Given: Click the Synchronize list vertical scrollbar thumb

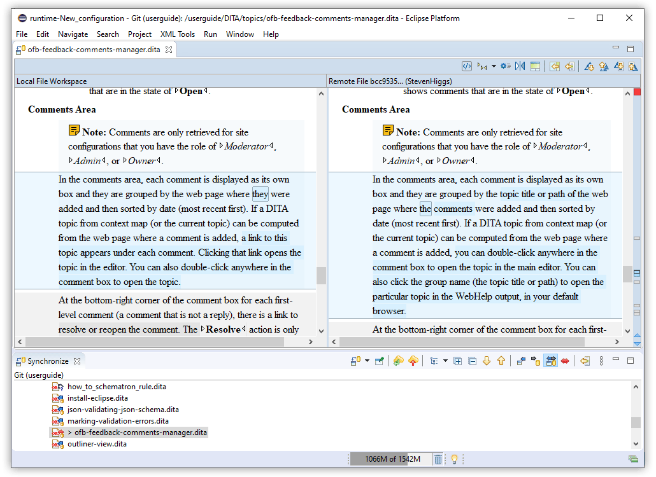Looking at the screenshot, I should pyautogui.click(x=636, y=422).
